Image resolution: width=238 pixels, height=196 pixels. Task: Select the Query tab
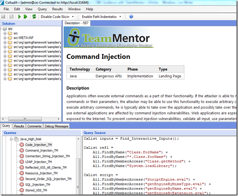pyautogui.click(x=6, y=126)
